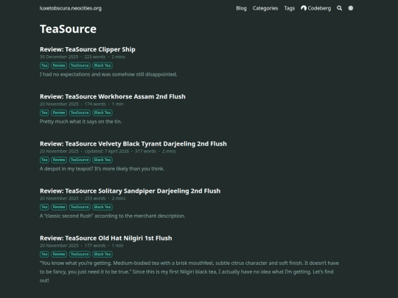Click the TeaSource page heading
Image resolution: width=398 pixels, height=298 pixels.
[68, 29]
